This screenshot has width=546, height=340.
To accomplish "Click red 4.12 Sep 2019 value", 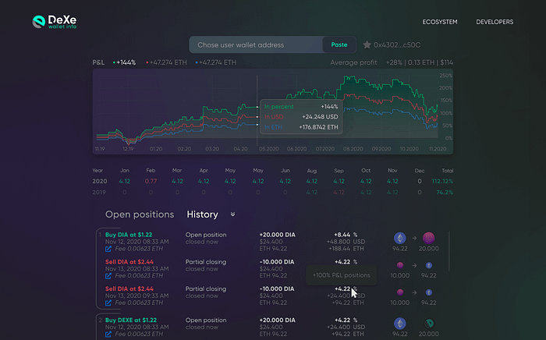I will click(x=339, y=193).
